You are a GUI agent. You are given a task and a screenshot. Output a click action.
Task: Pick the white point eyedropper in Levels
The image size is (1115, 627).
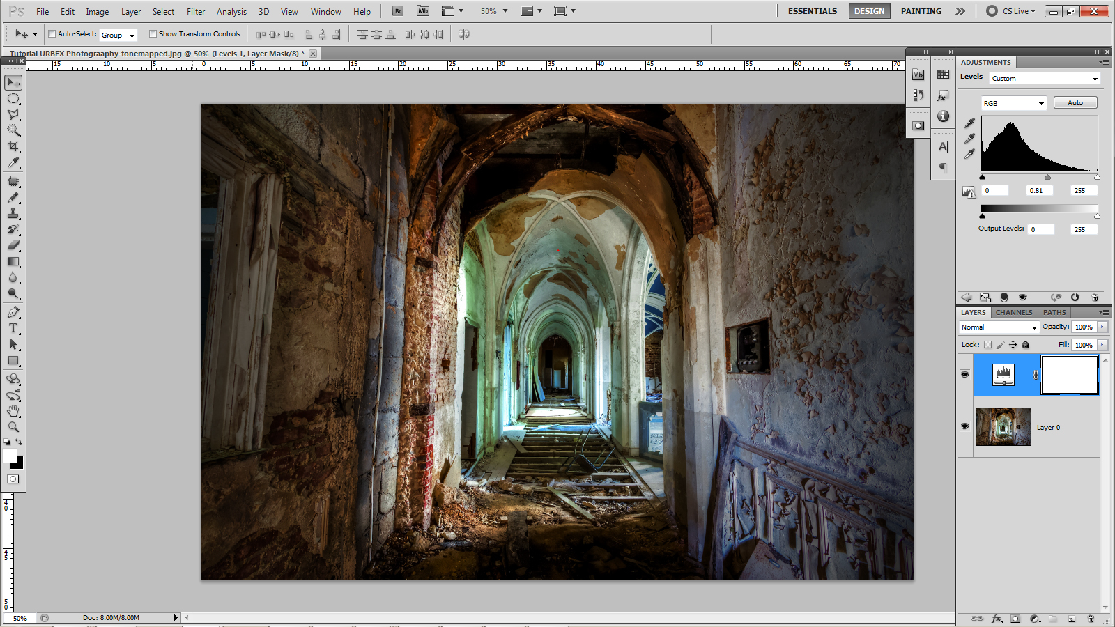969,154
